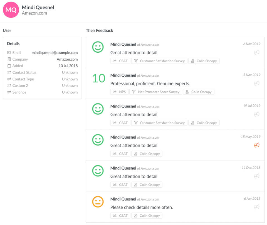Image resolution: width=267 pixels, height=225 pixels.
Task: Toggle sharing via the megaphone on the 6 Nov 2019 feedback
Action: 256,52
